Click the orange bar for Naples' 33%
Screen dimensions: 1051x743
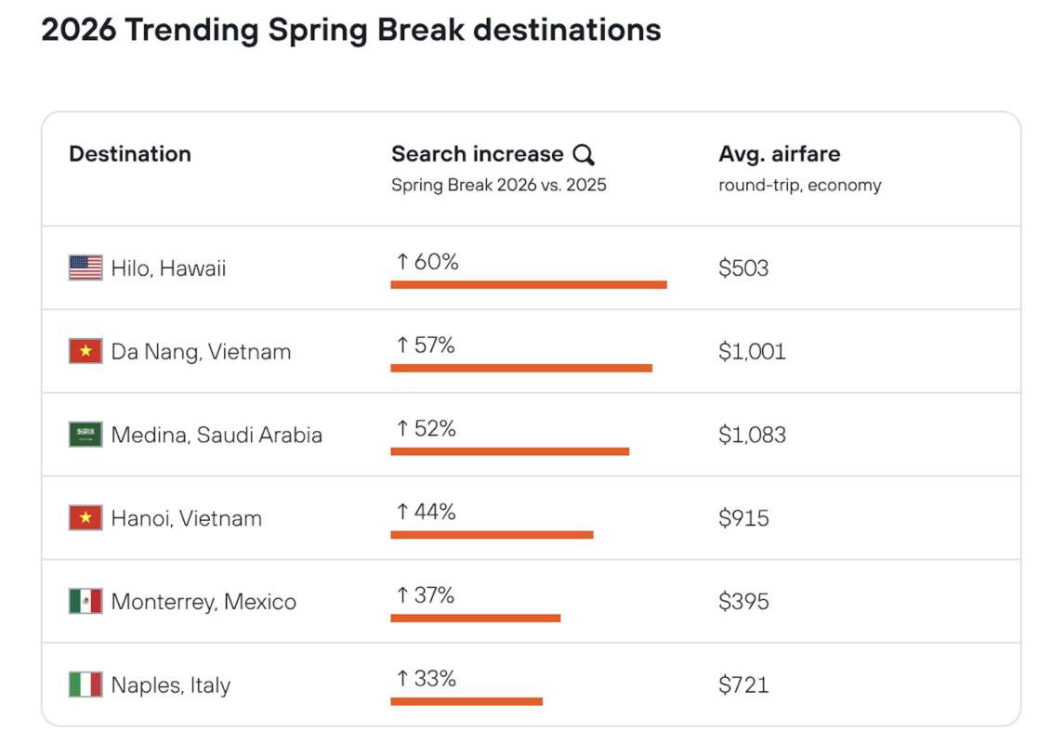(466, 701)
